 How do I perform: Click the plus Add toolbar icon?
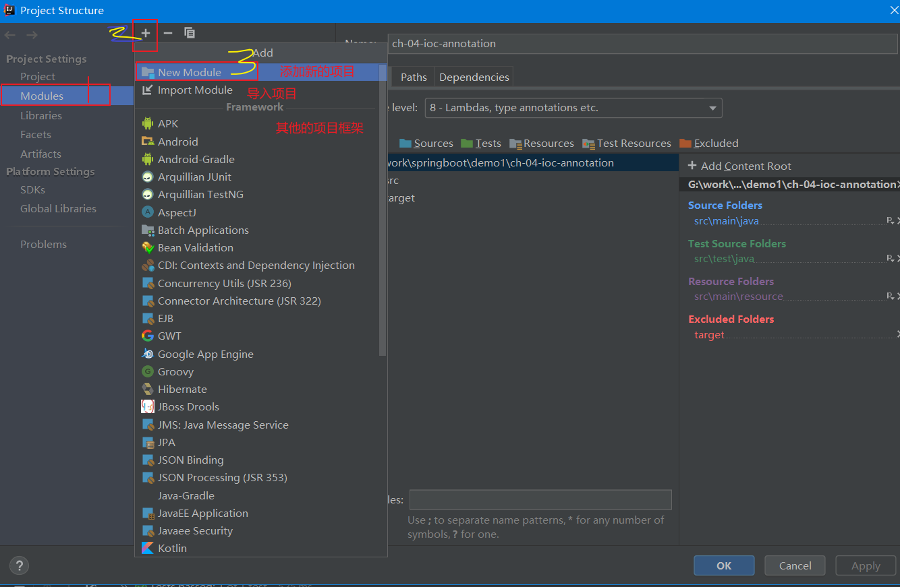point(146,32)
